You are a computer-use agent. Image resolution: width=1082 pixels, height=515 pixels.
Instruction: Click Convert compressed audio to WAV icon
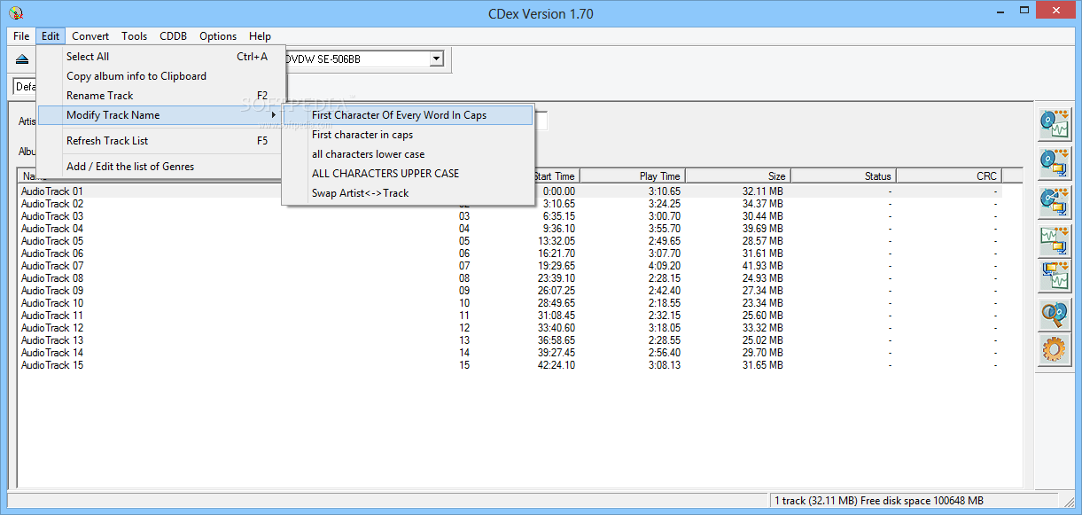coord(1055,277)
